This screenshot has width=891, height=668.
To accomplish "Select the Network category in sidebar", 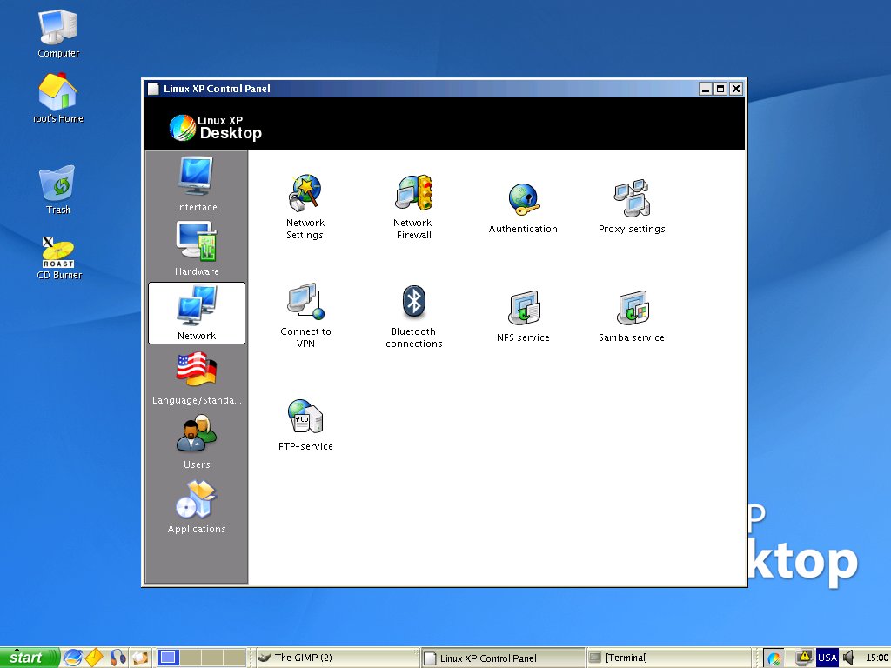I will 197,313.
